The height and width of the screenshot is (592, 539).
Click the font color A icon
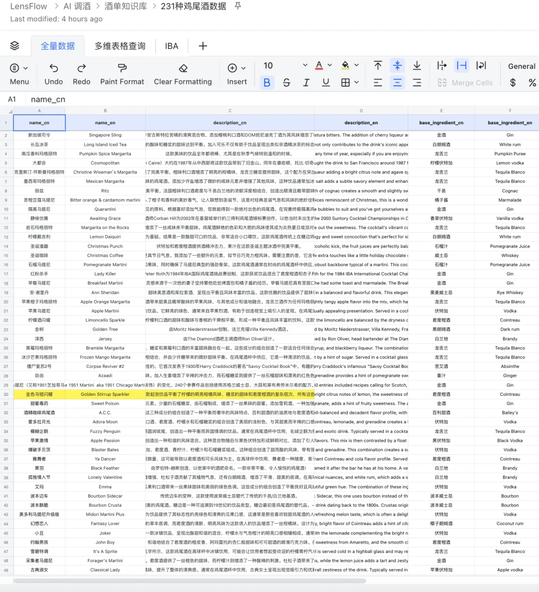319,65
